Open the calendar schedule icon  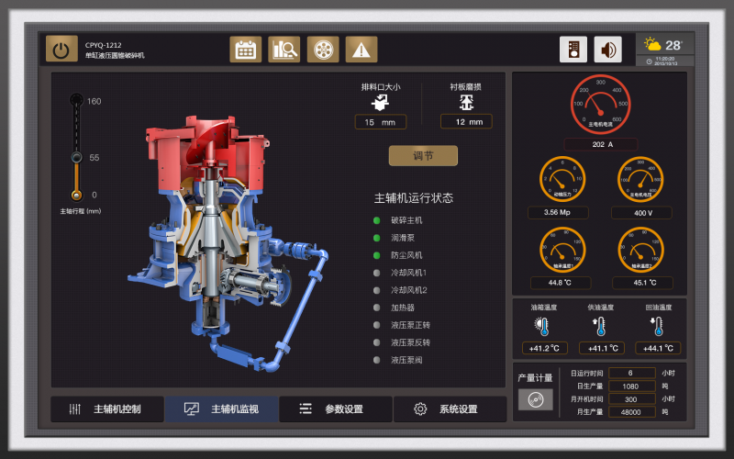coord(245,50)
